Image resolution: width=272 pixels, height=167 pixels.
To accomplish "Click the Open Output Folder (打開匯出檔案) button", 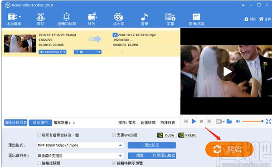I will tap(164, 156).
